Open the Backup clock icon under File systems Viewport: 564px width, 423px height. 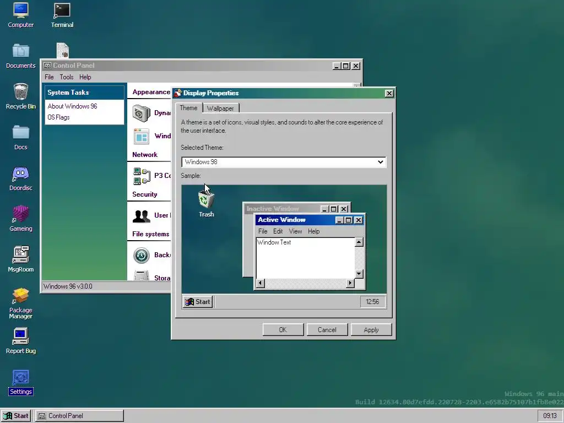click(x=142, y=255)
